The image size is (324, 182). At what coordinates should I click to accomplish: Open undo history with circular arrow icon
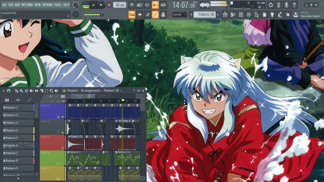click(271, 5)
